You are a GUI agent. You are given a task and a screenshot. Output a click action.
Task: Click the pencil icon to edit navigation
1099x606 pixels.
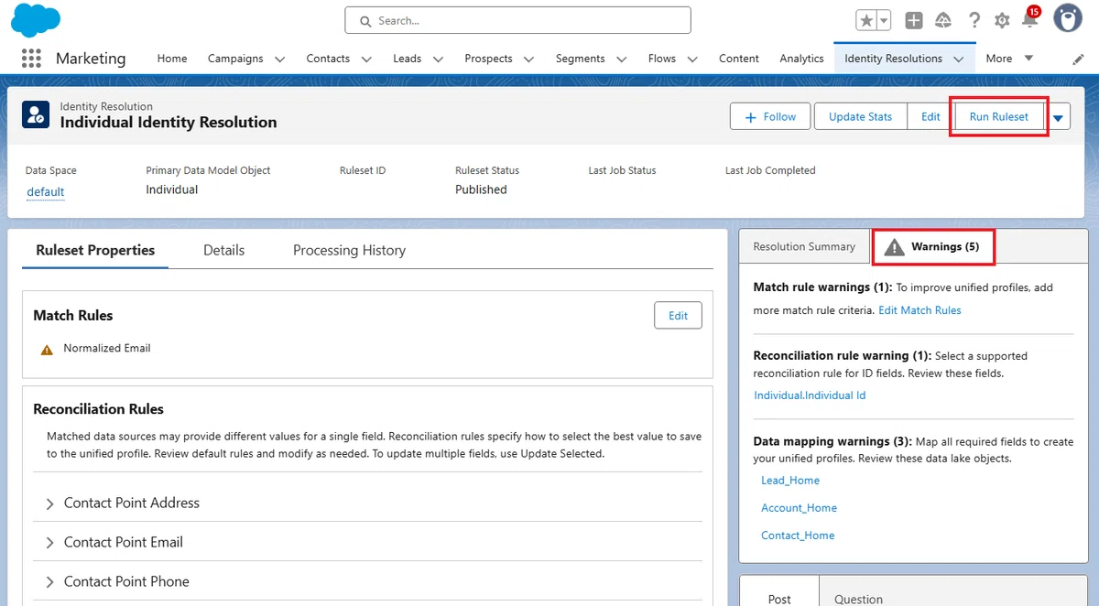coord(1078,59)
